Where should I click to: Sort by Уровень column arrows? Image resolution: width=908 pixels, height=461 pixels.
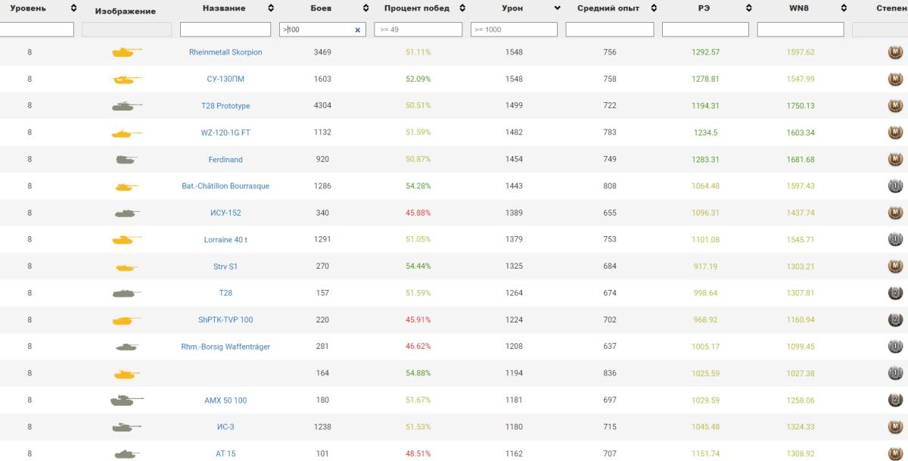click(x=73, y=8)
